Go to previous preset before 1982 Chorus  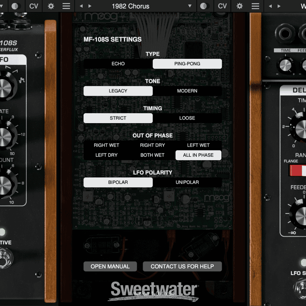(x=81, y=6)
